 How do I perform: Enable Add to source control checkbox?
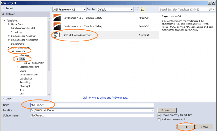point(159,119)
